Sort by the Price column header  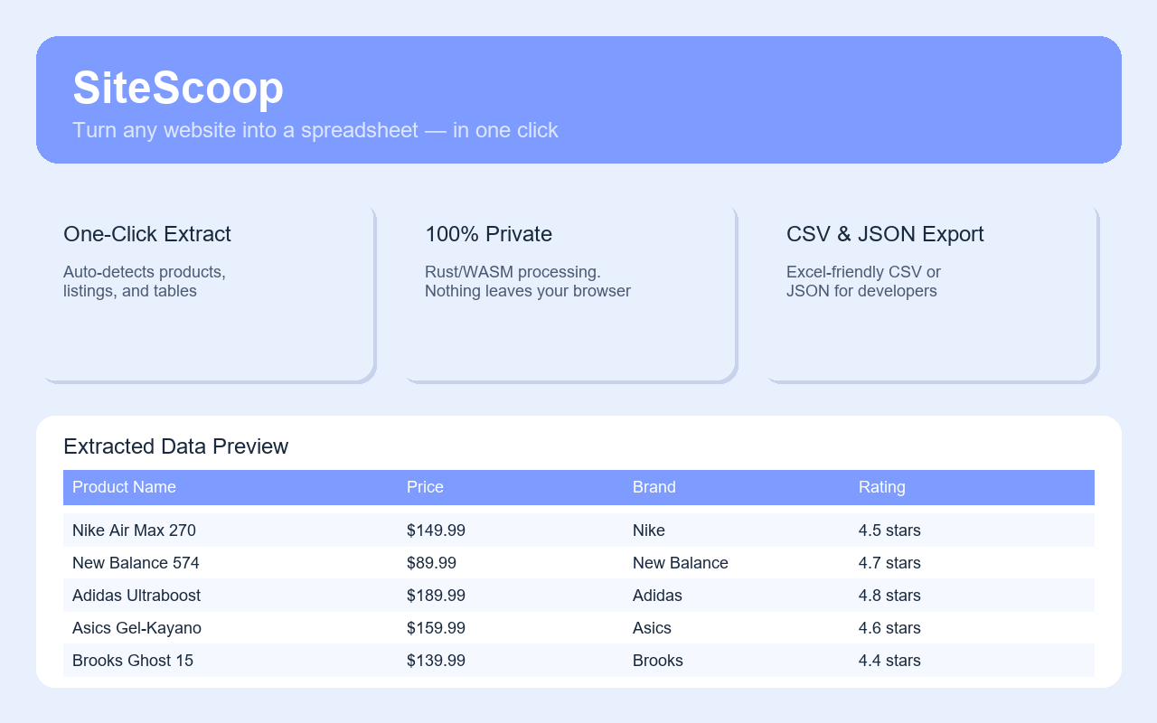425,487
